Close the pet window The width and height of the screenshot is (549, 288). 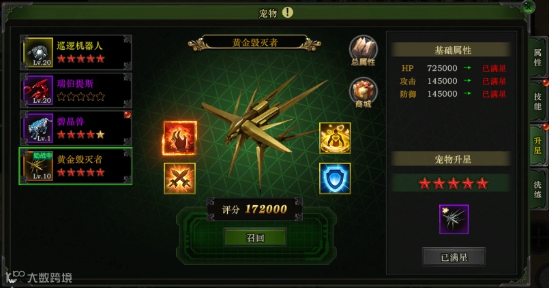528,7
